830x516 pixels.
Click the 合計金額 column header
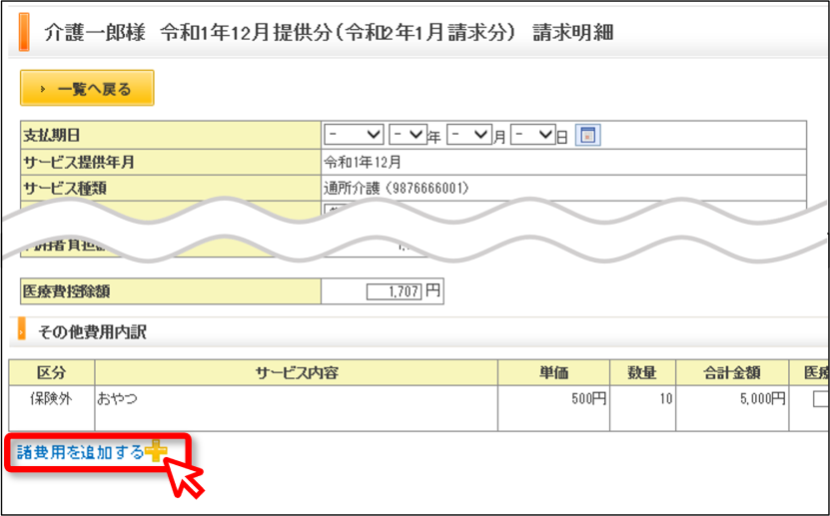tap(732, 372)
